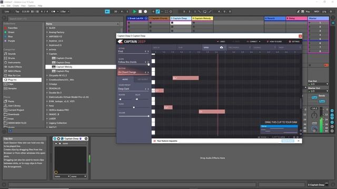Screen dimensions: 337x189
Task: Next Octave option arrow beside First
Action: (148, 51)
